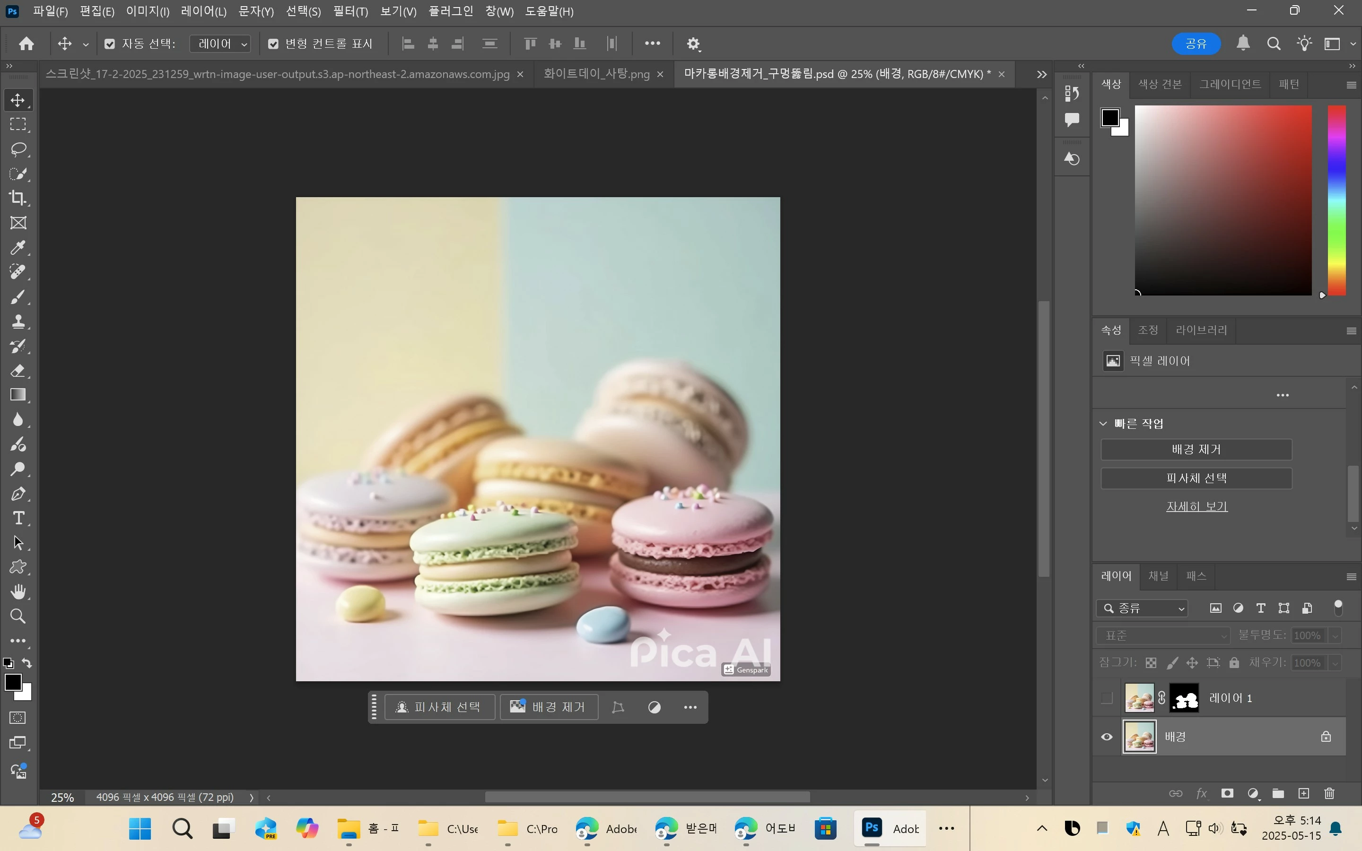
Task: Open the 필터(T) menu
Action: pyautogui.click(x=350, y=11)
